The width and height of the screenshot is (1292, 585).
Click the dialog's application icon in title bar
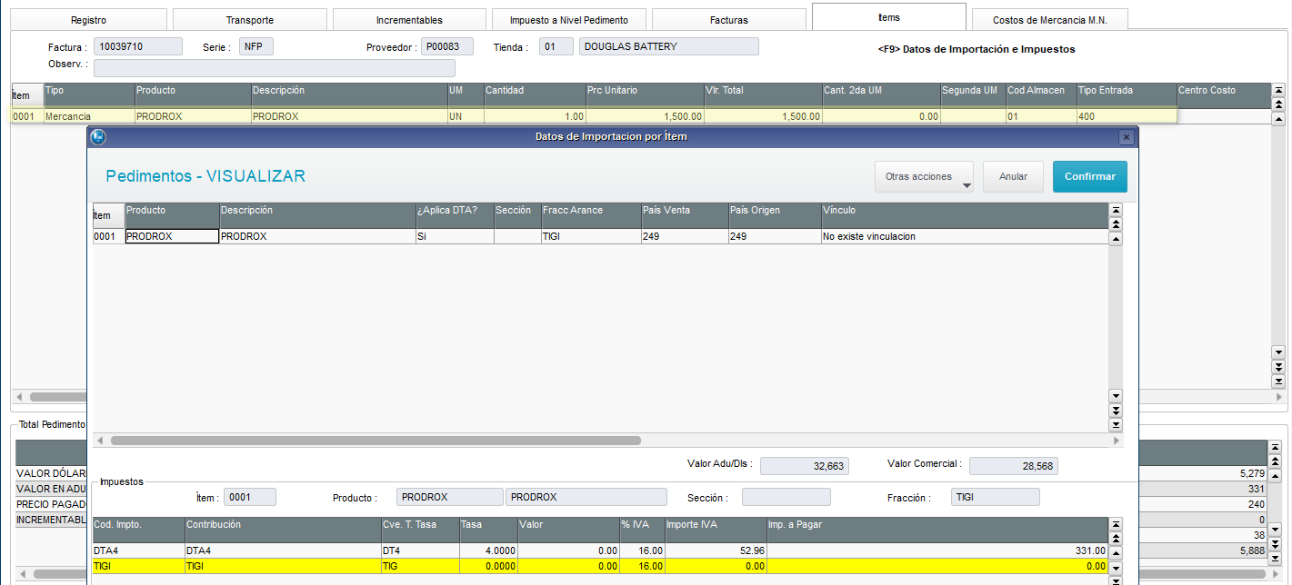(99, 137)
